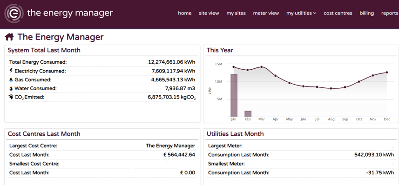Click the 'The Energy Manager' page title

tap(61, 37)
